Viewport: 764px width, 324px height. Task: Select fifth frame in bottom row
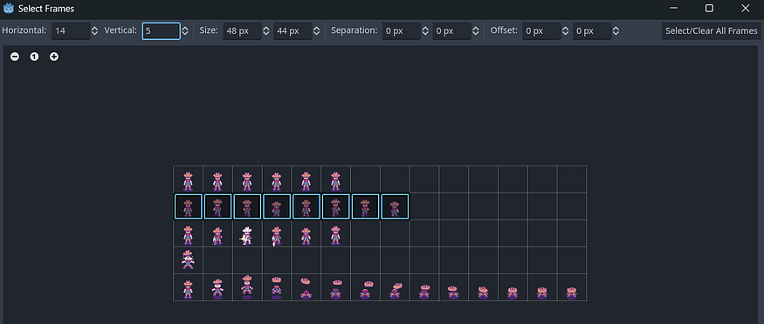pyautogui.click(x=306, y=287)
